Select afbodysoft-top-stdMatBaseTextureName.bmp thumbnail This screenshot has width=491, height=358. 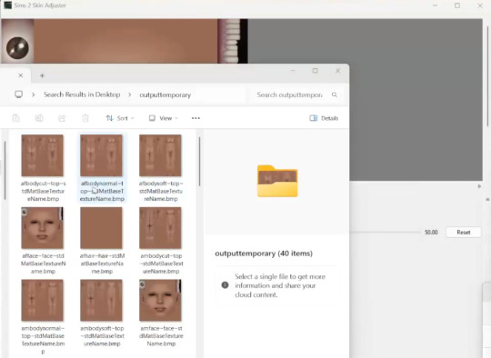(x=160, y=155)
